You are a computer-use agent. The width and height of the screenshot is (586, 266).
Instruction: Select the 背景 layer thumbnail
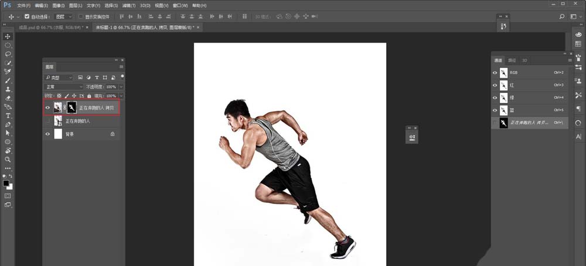(x=58, y=134)
